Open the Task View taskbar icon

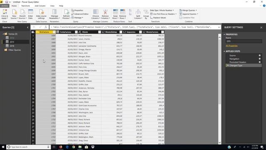pos(54,147)
